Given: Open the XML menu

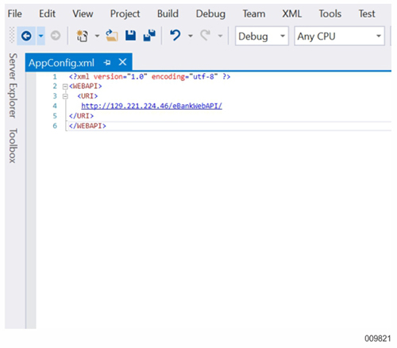Looking at the screenshot, I should tap(291, 14).
